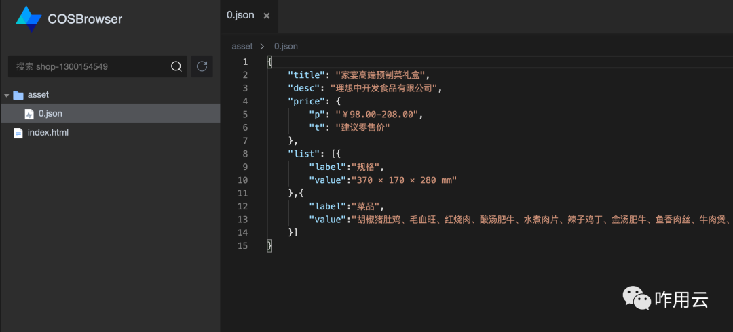The image size is (733, 332).
Task: Open asset in the breadcrumb path
Action: pos(242,47)
